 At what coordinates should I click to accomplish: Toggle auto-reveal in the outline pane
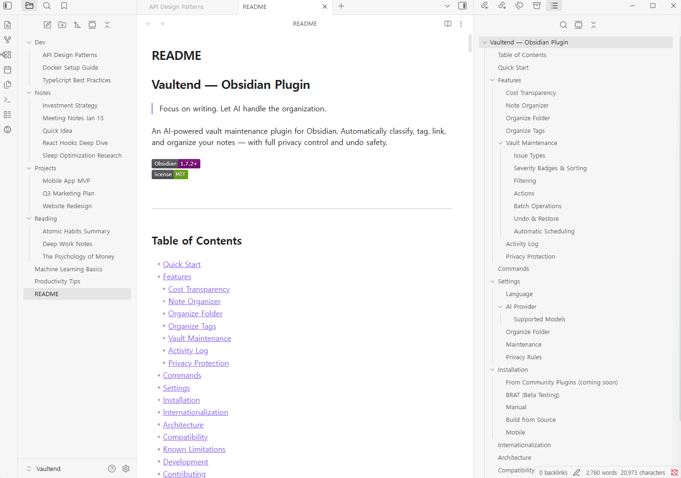tap(578, 25)
